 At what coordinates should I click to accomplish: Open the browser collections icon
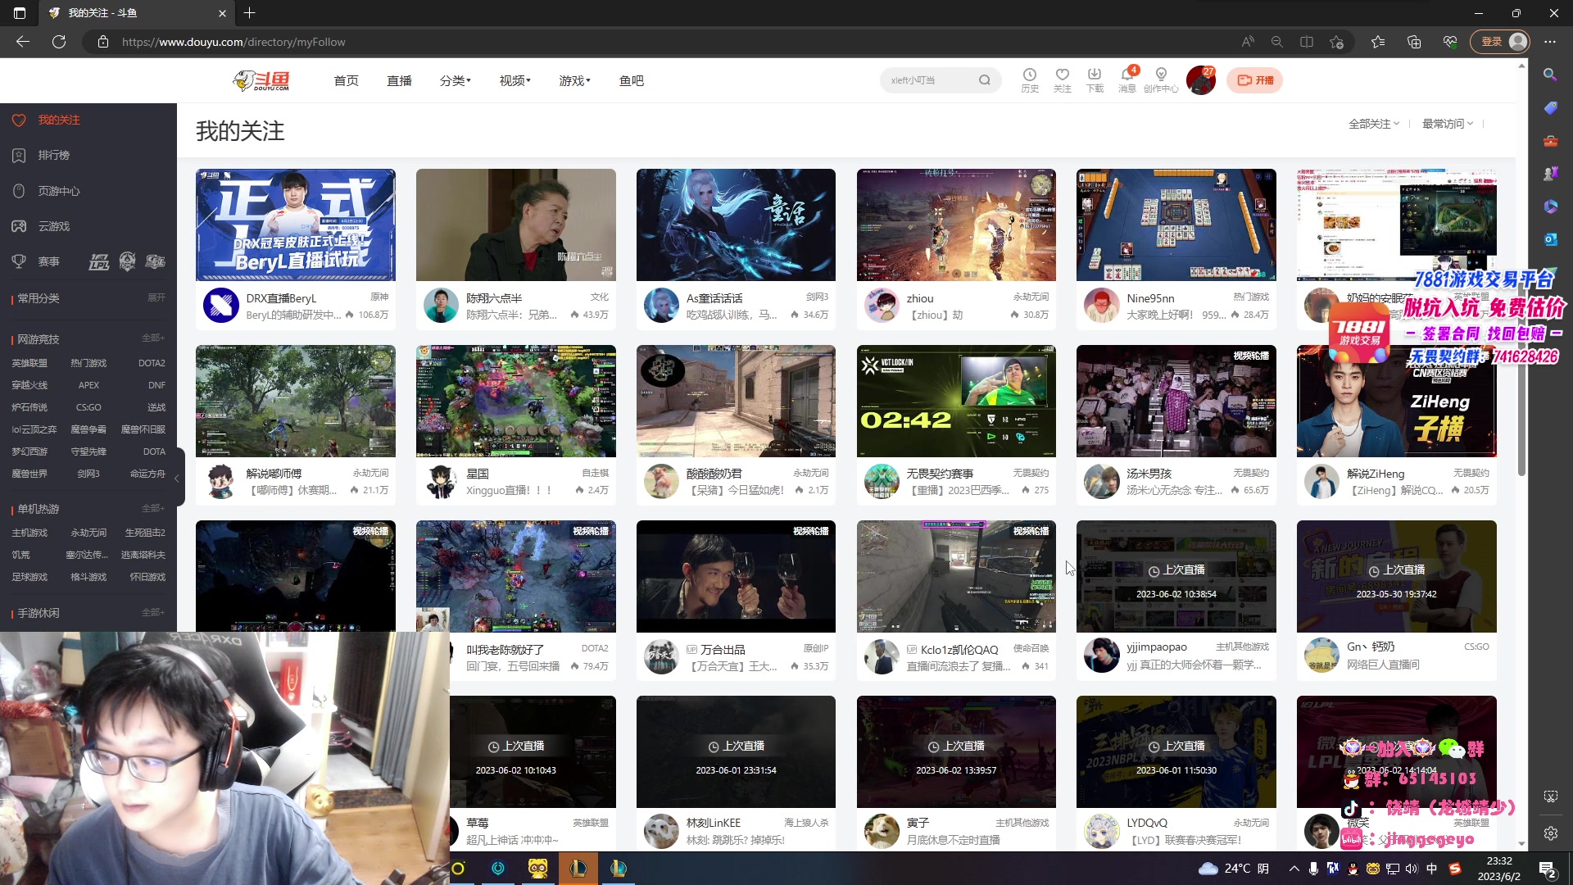(x=1414, y=42)
